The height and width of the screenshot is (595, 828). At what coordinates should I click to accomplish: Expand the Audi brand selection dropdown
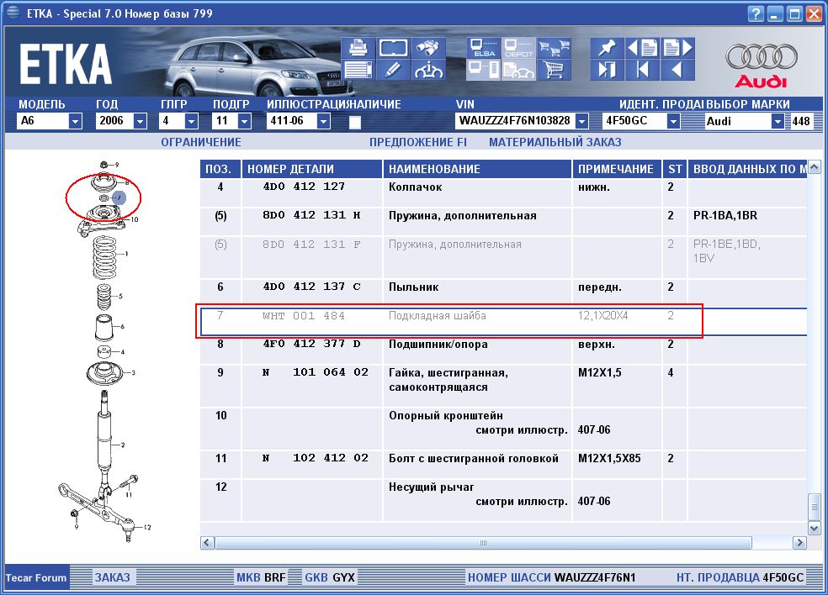pyautogui.click(x=778, y=122)
